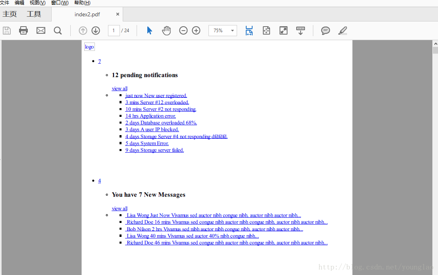Screen dimensions: 438x275
Task: Add a comment bubble note
Action: click(x=326, y=31)
